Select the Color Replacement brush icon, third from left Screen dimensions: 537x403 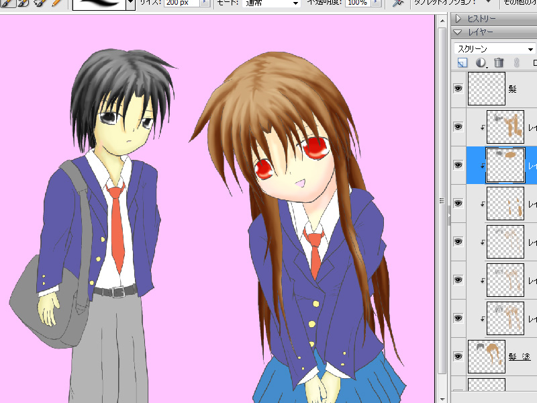pos(40,3)
